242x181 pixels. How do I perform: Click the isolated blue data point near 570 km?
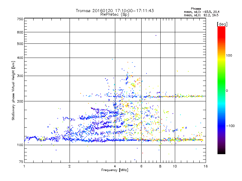point(156,36)
